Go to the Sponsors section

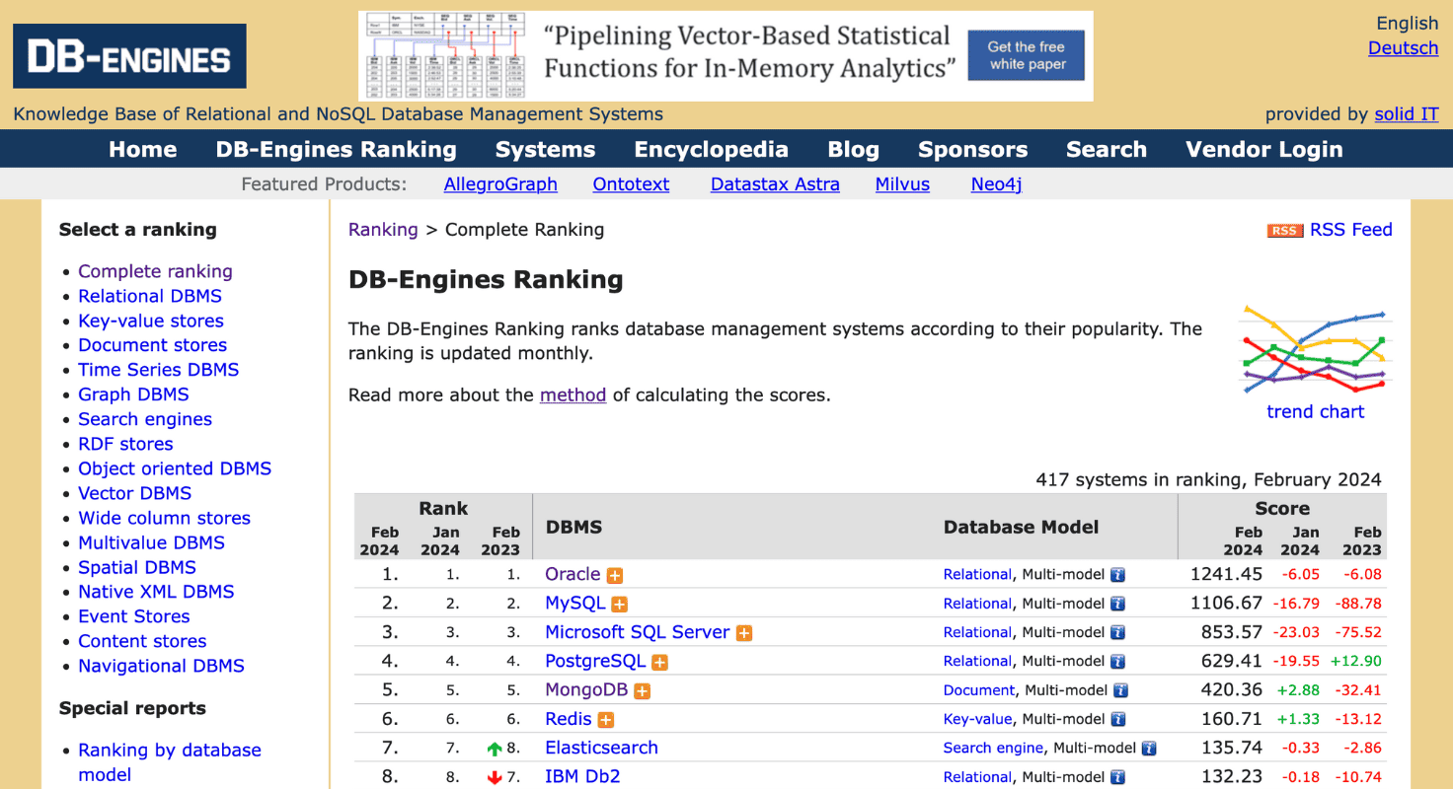point(972,149)
